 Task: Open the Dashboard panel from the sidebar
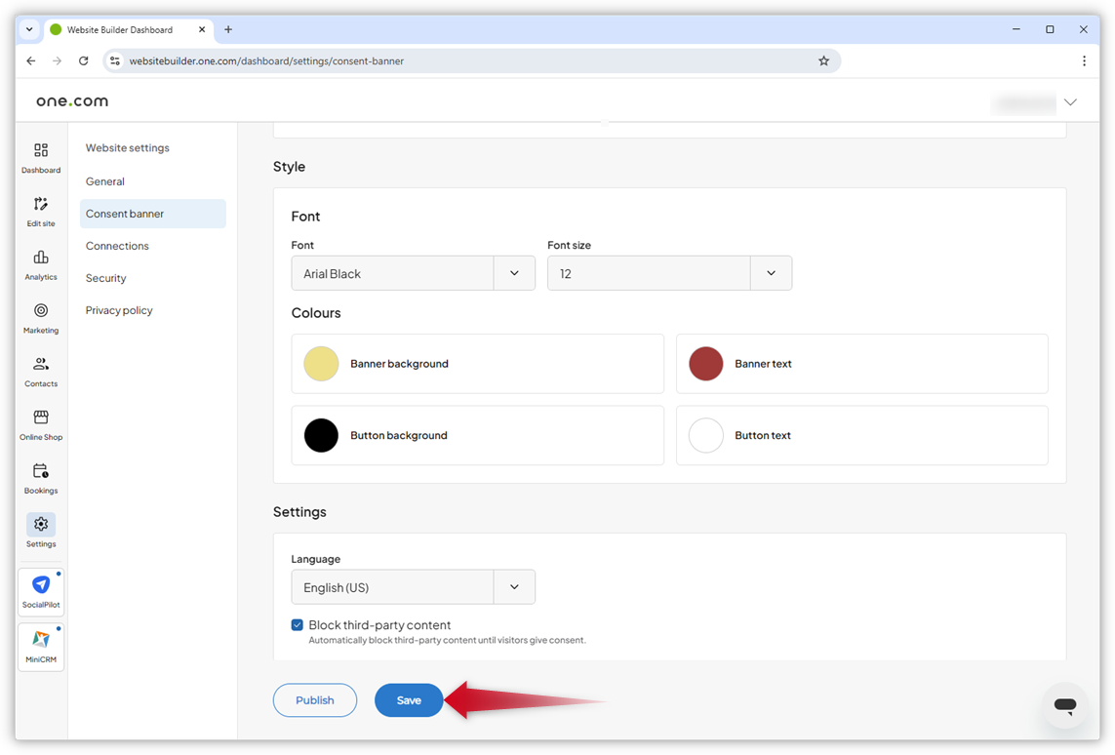click(x=40, y=157)
